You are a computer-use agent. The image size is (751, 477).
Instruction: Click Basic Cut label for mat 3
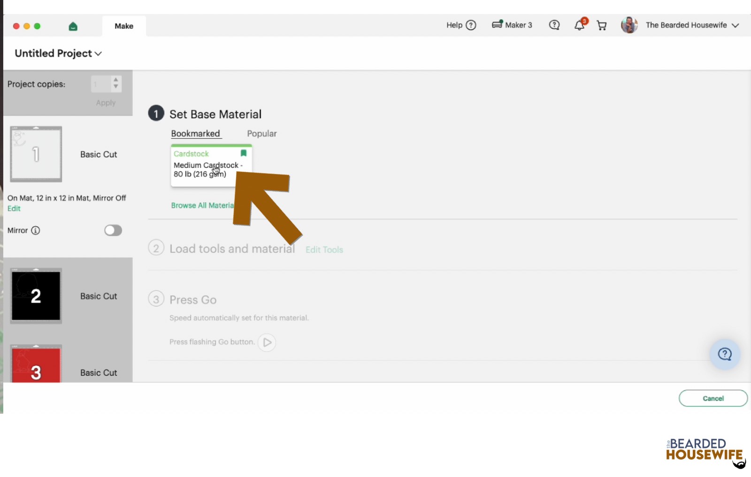[x=99, y=373]
